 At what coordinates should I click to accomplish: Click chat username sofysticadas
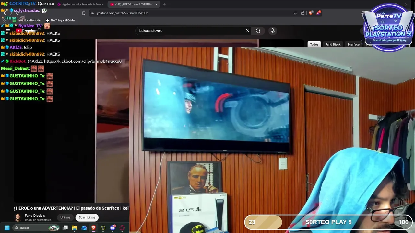click(x=27, y=11)
